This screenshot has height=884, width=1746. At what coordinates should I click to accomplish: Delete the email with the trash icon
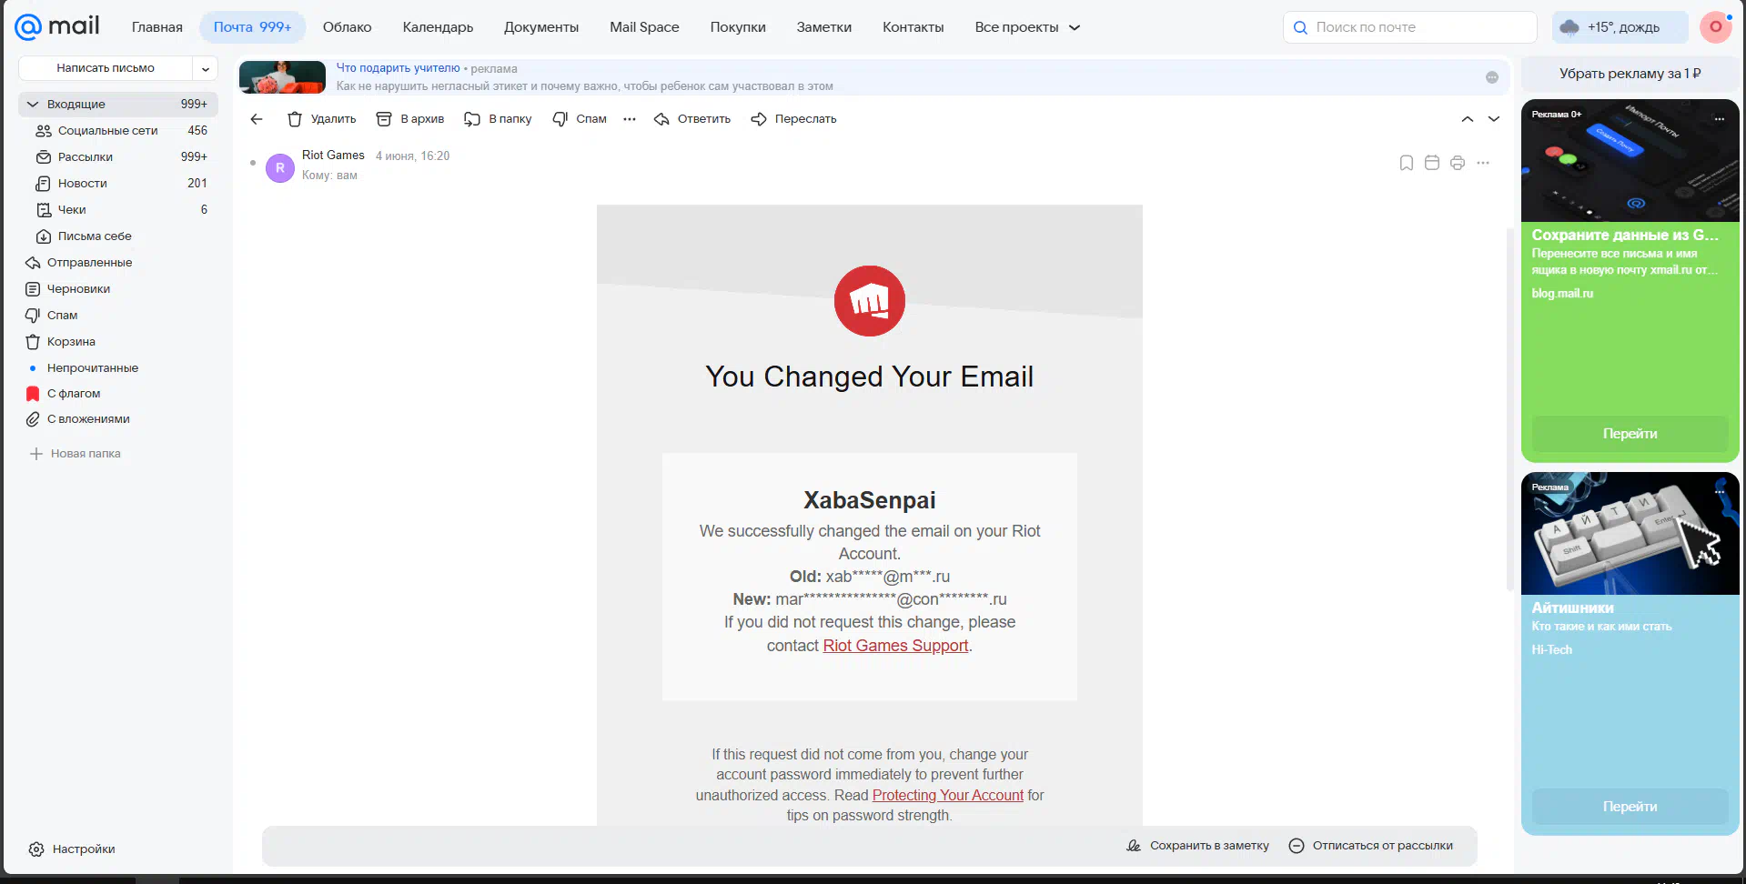pos(321,119)
